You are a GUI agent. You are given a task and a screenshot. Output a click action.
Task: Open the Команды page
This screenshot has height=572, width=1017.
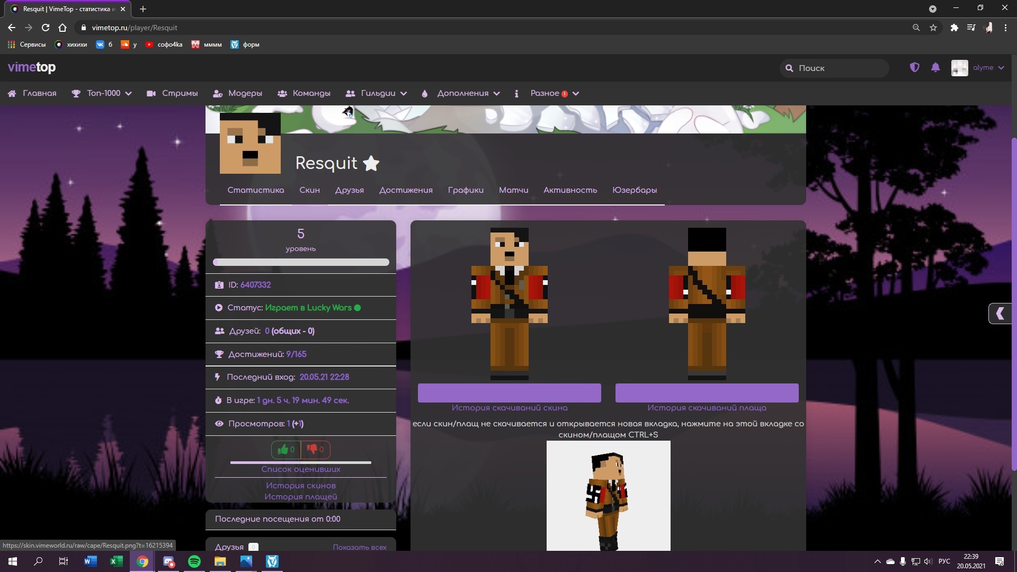click(x=304, y=93)
